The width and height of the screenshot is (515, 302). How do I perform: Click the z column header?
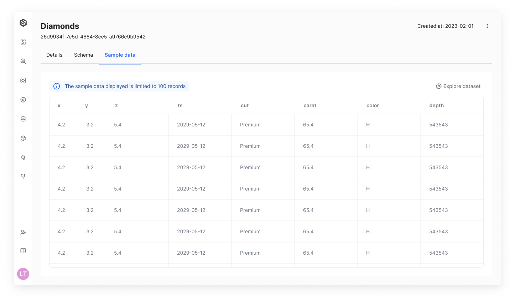point(116,105)
